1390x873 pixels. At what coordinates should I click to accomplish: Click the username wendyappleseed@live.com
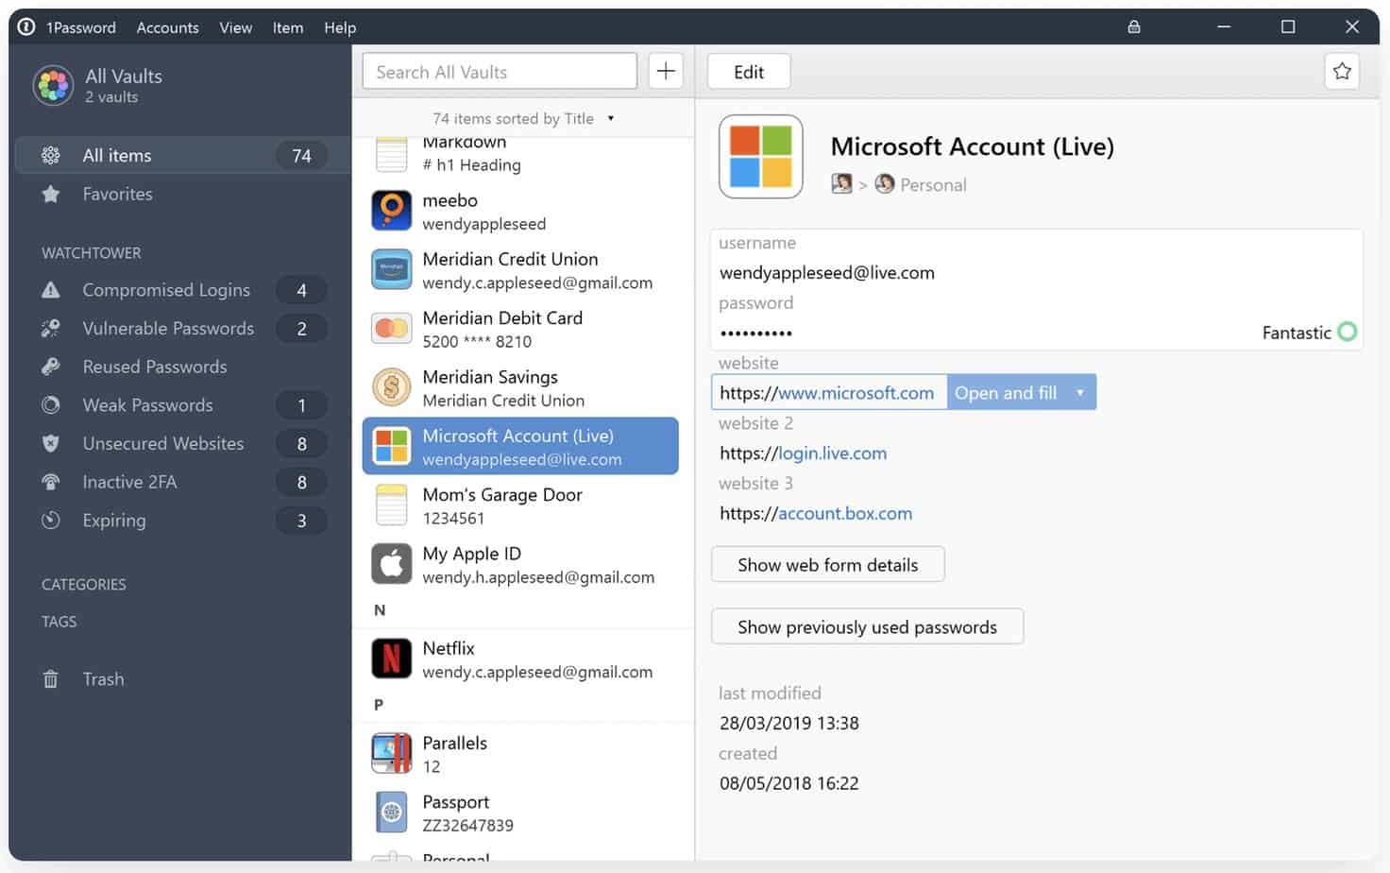coord(827,273)
